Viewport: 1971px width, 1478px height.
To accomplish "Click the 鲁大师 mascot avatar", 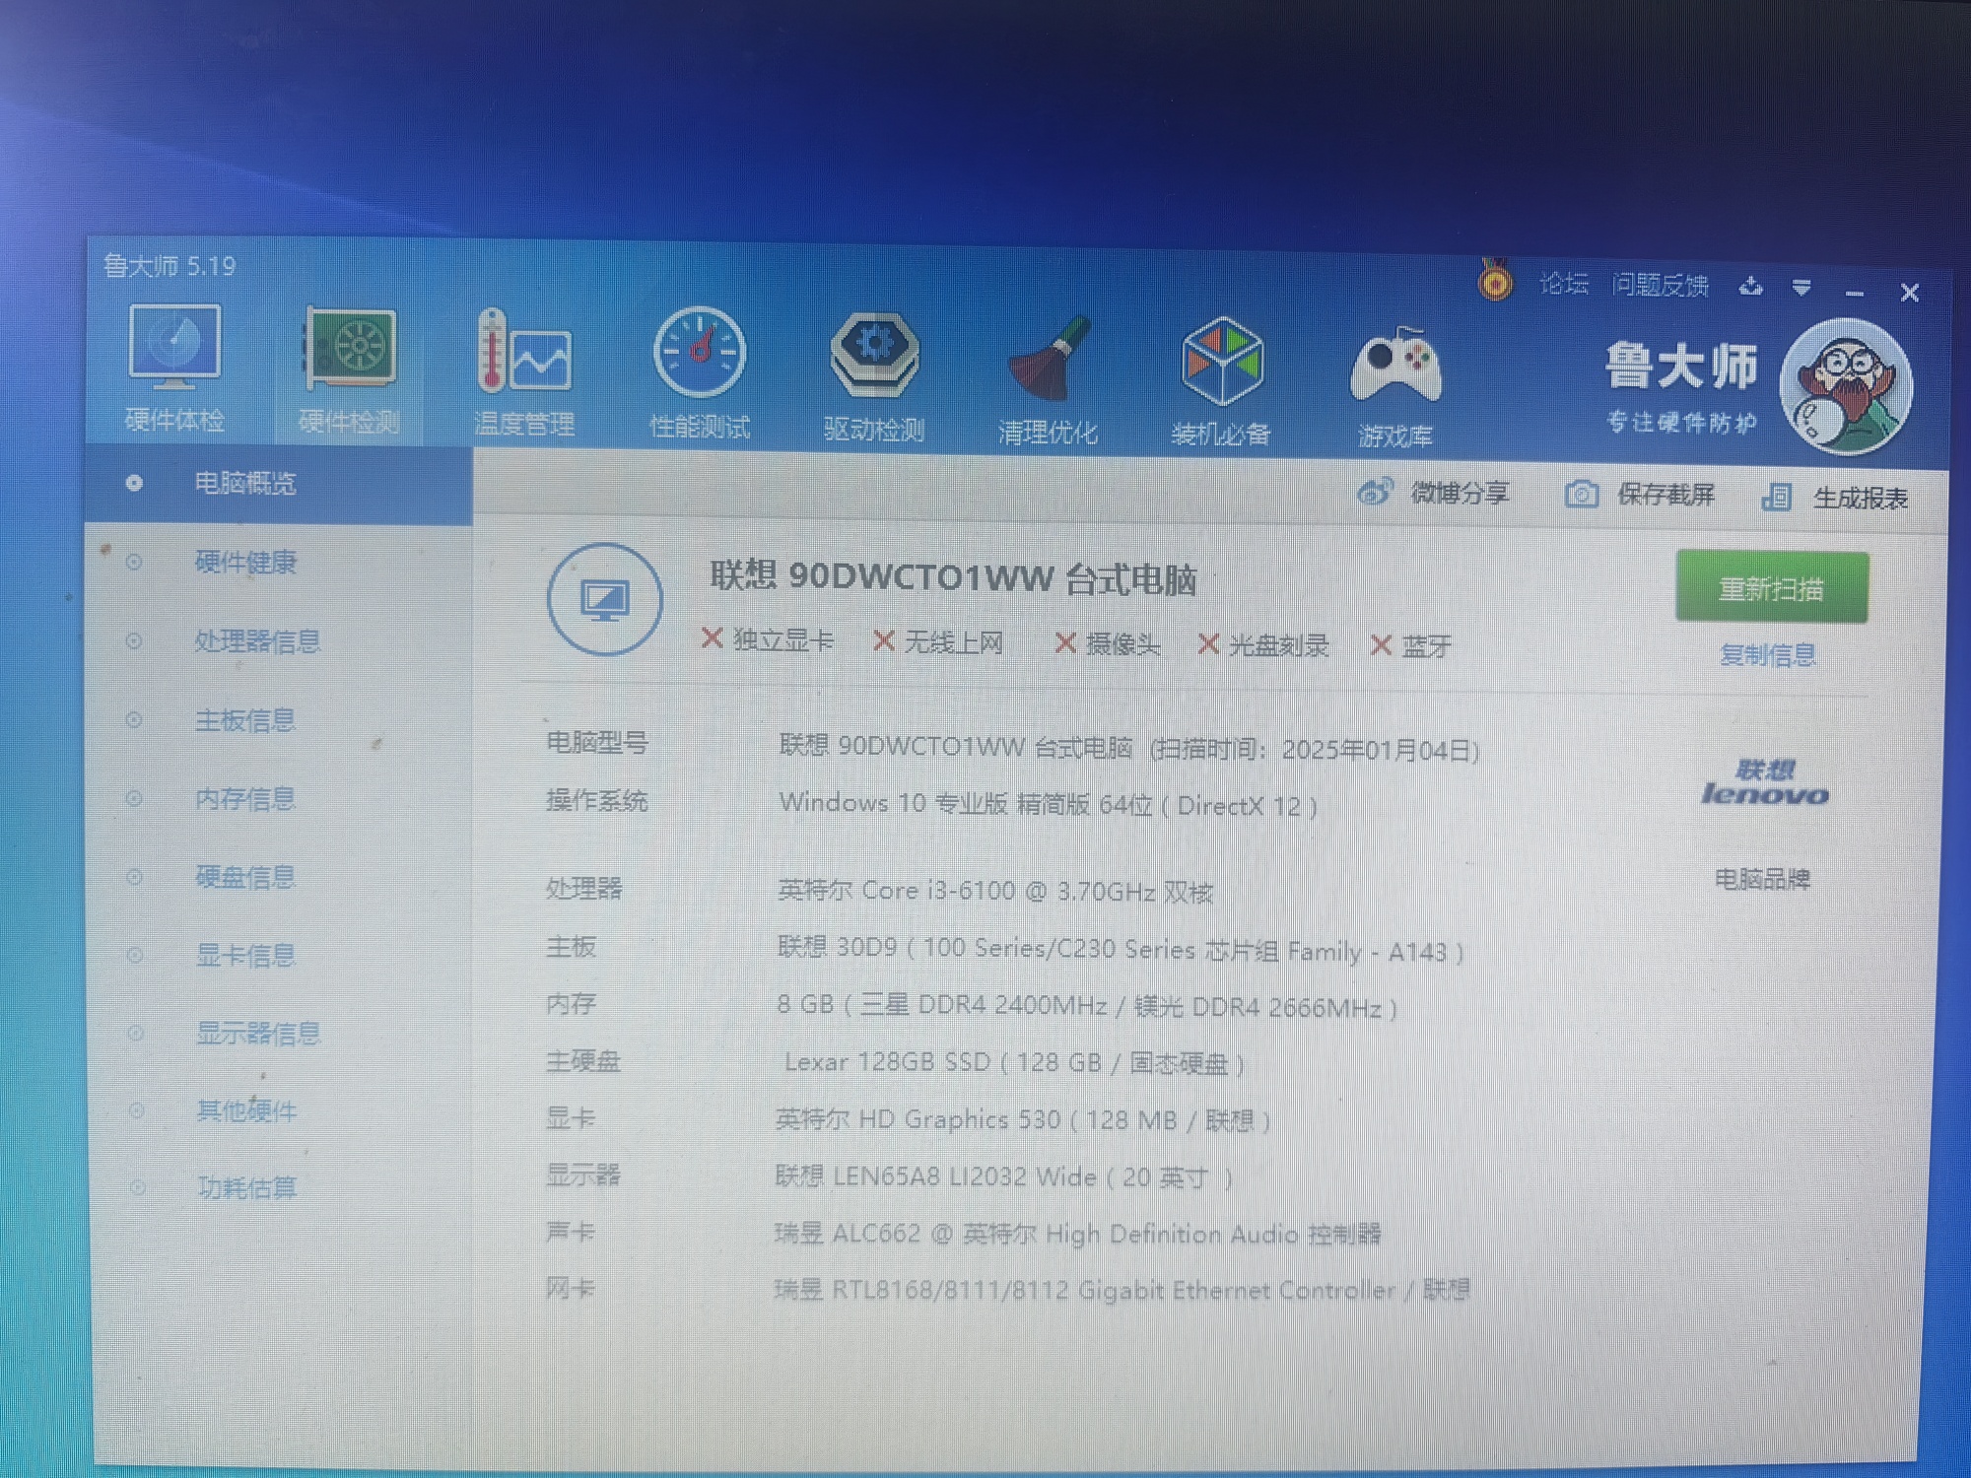I will coord(1846,386).
